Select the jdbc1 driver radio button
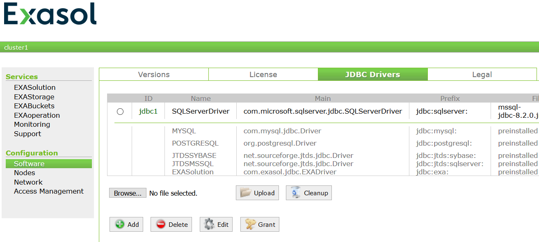 click(x=120, y=112)
